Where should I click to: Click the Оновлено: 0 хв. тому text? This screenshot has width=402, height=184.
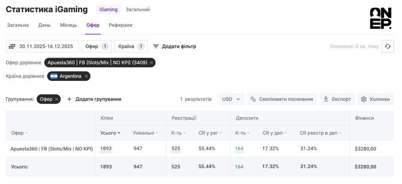354,46
